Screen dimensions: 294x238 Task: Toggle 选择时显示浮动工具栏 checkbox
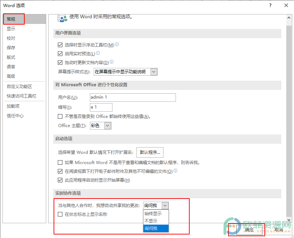pyautogui.click(x=60, y=45)
